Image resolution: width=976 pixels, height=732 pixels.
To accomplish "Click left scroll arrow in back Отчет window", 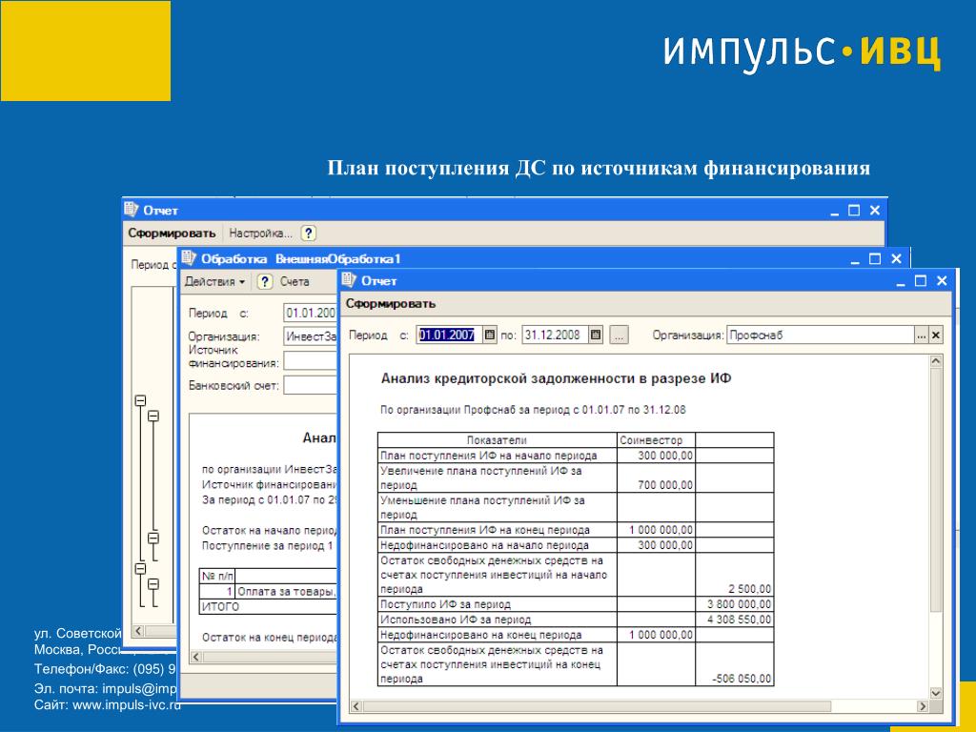I will [138, 631].
